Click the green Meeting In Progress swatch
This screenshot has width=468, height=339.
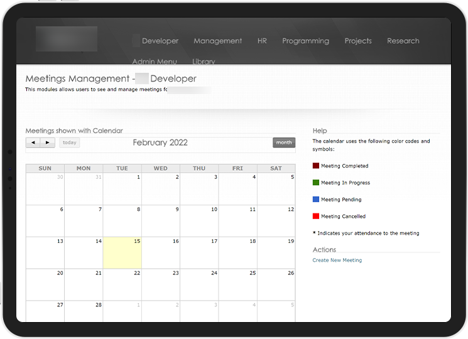316,182
